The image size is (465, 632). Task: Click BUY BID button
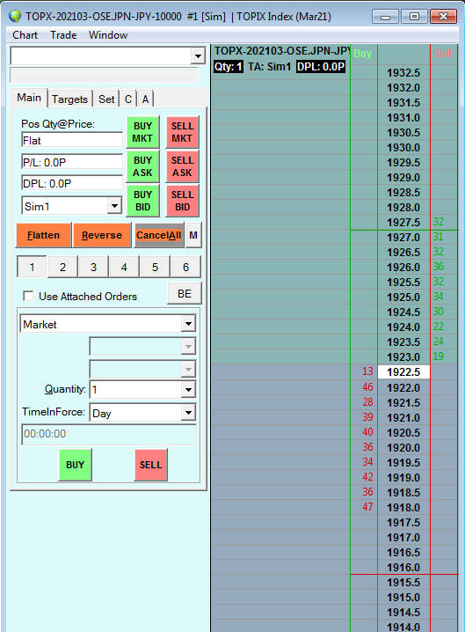tap(142, 201)
